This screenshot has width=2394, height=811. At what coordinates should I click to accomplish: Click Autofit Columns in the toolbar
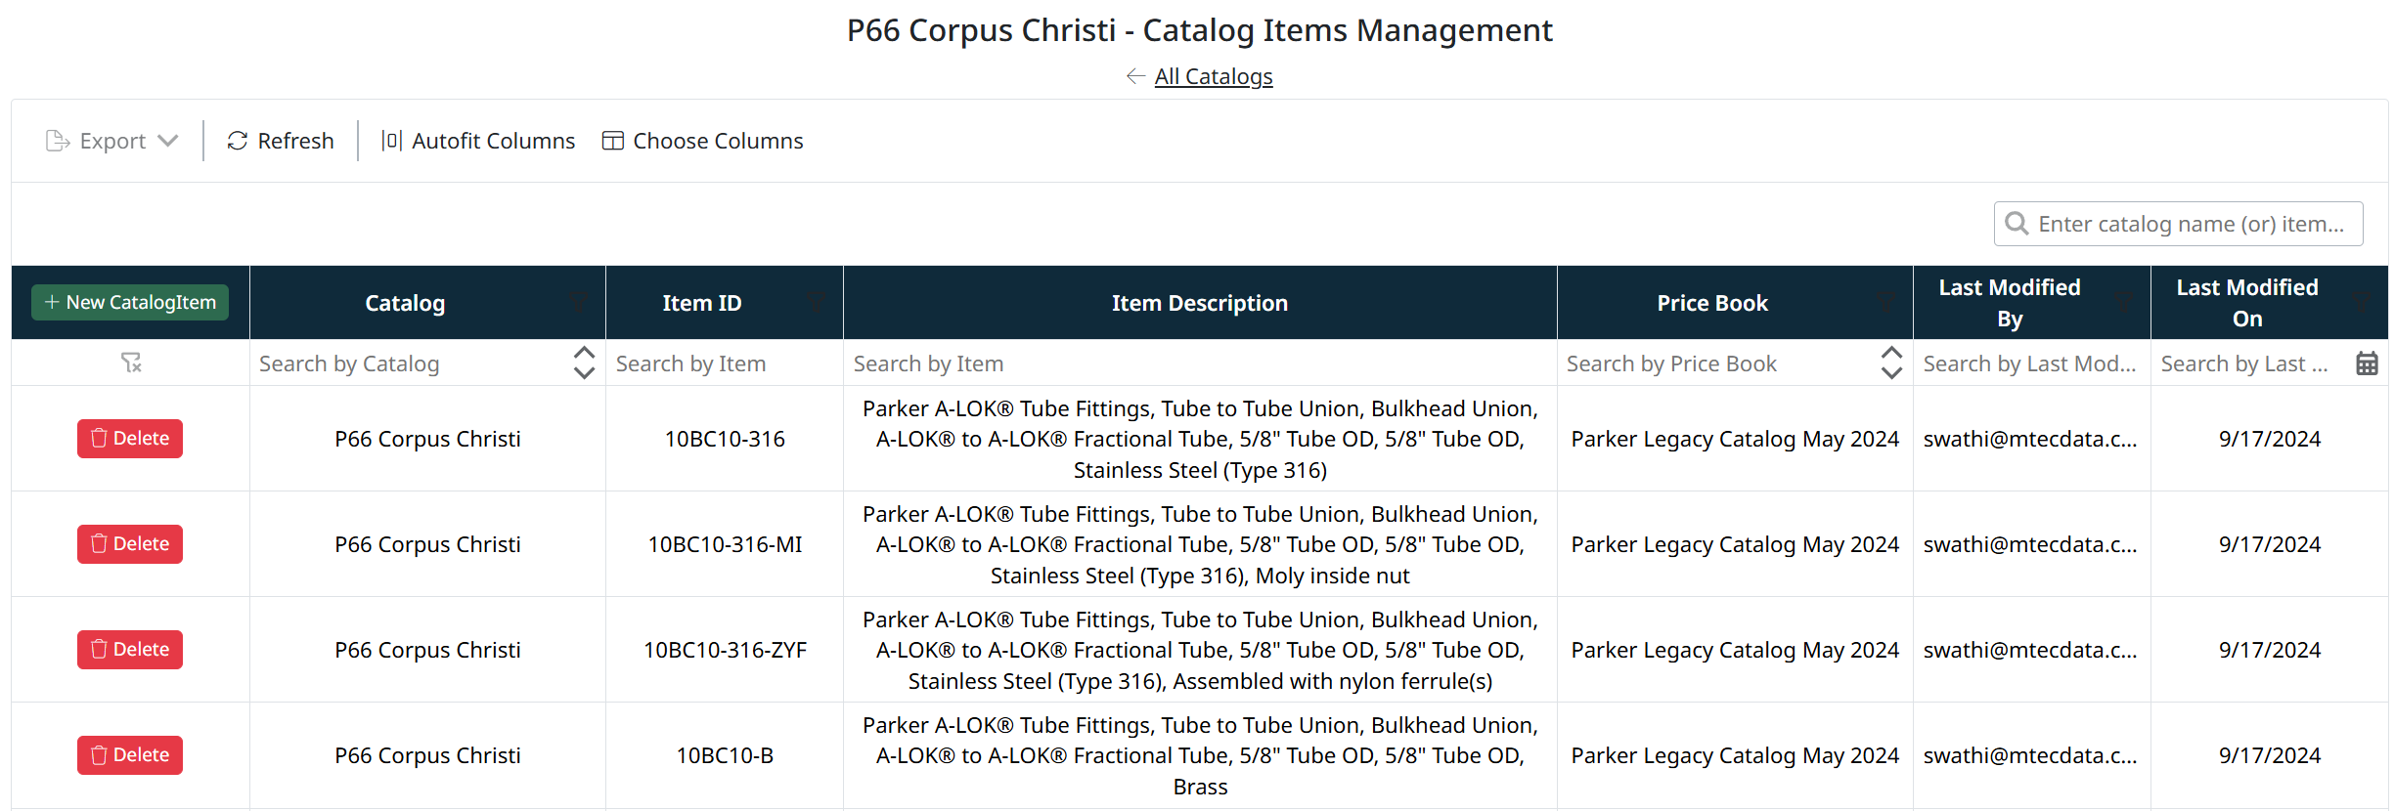point(478,141)
